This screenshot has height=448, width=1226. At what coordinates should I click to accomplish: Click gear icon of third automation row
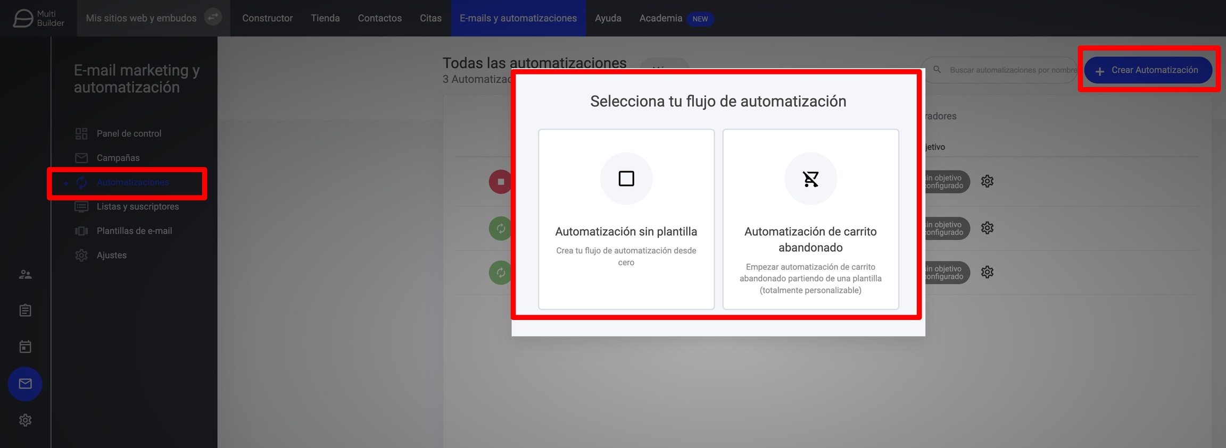pyautogui.click(x=987, y=272)
